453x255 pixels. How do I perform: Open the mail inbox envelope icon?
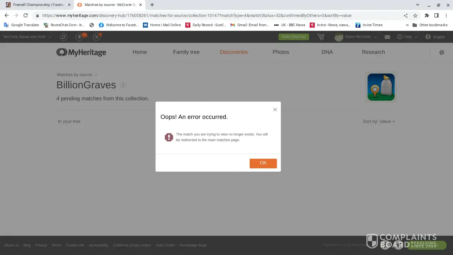tap(387, 37)
